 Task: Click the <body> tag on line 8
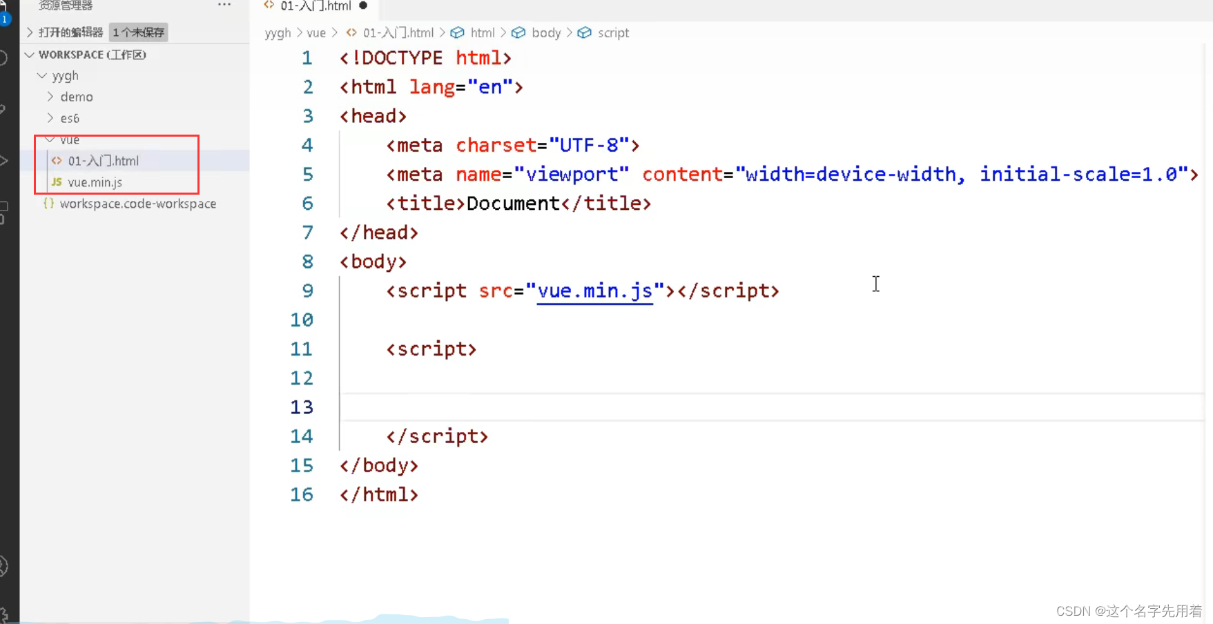(373, 262)
